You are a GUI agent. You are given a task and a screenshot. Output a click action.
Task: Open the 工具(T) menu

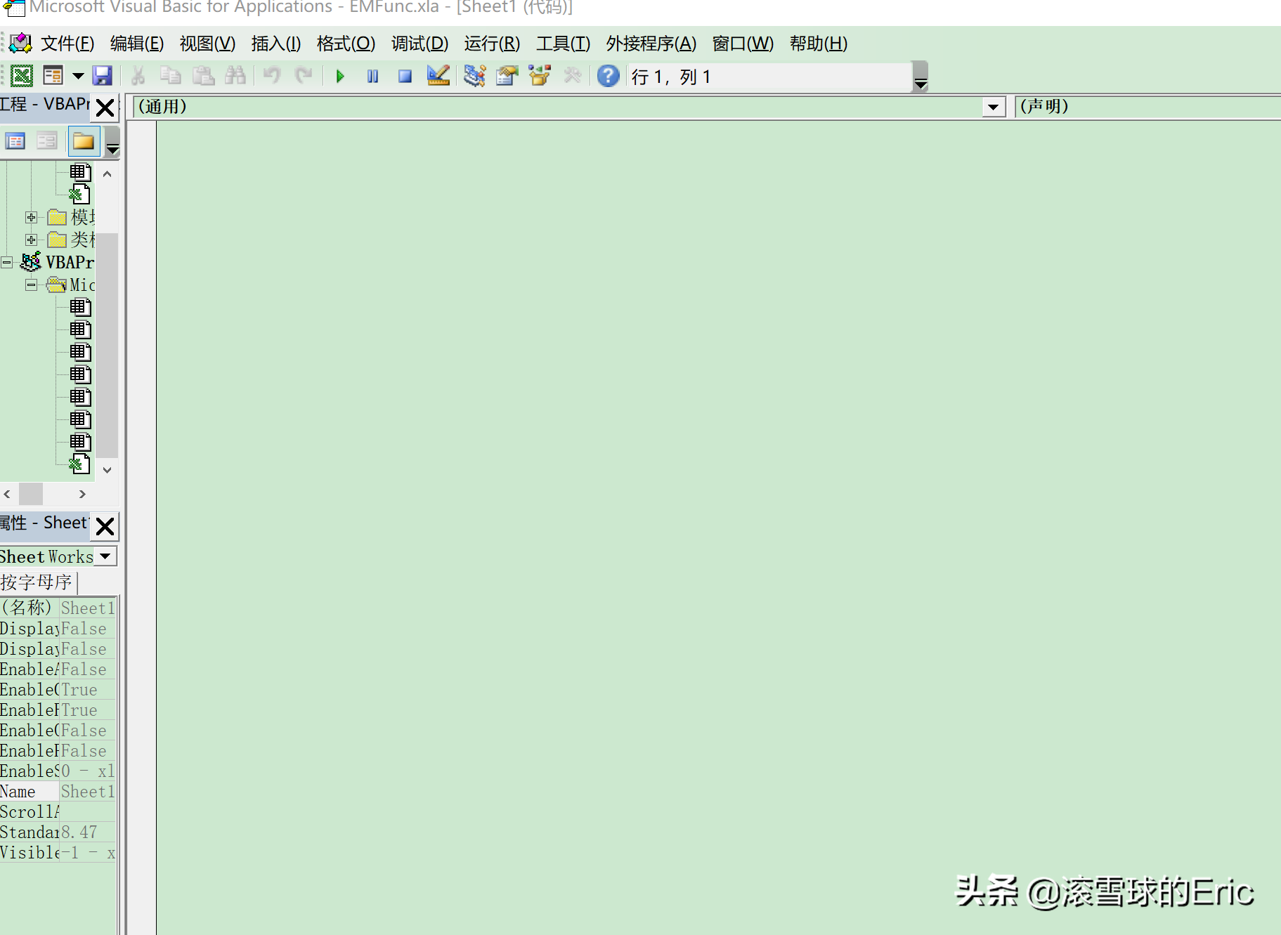point(563,44)
